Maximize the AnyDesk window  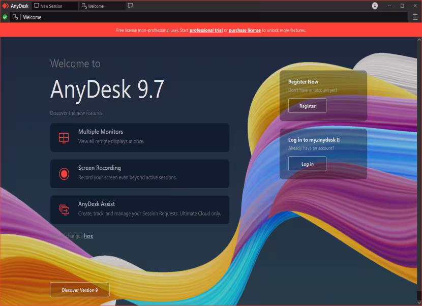point(402,6)
